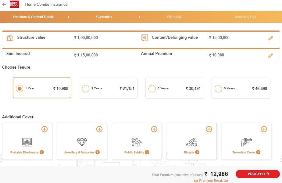The height and width of the screenshot is (183, 282).
Task: Show info for Jewellery & Valuables
Action: click(98, 152)
